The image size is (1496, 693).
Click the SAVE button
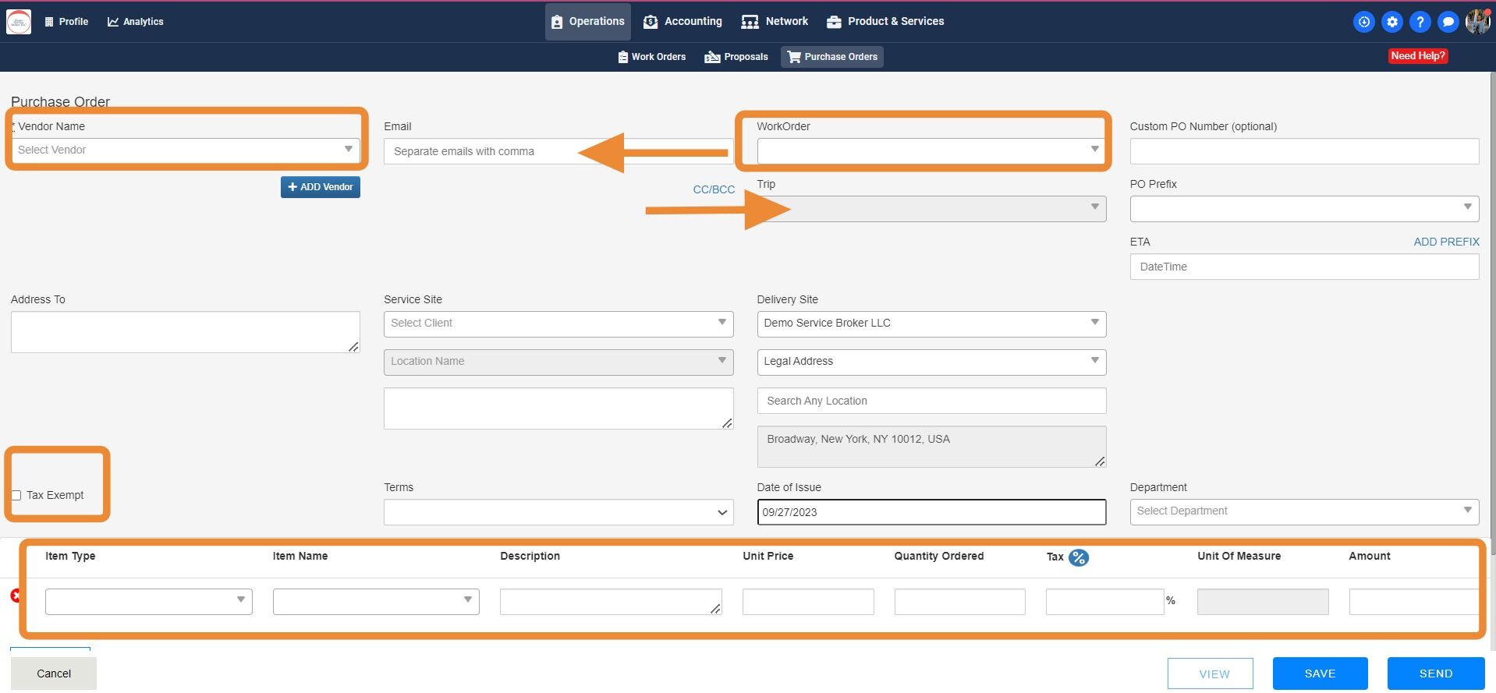point(1321,674)
